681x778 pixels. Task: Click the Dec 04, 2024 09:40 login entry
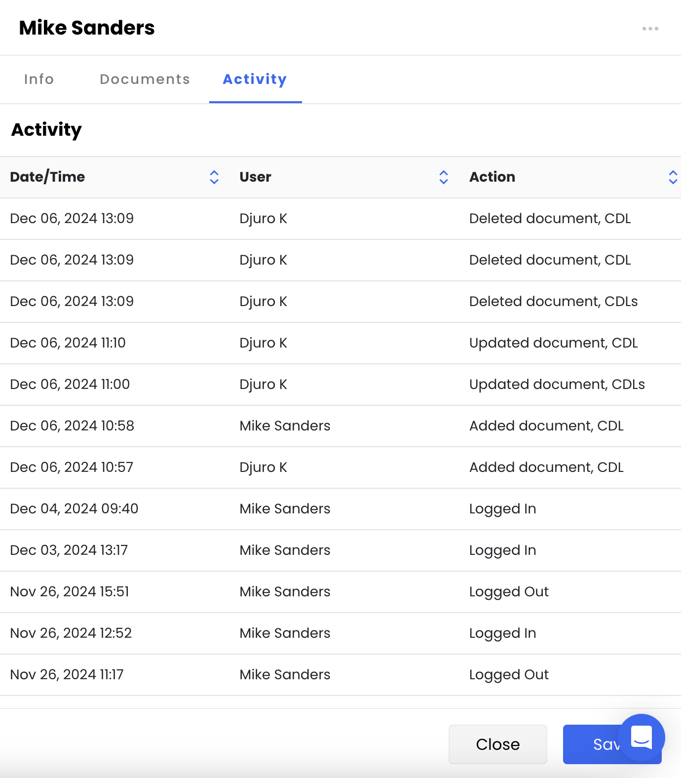[x=74, y=509]
